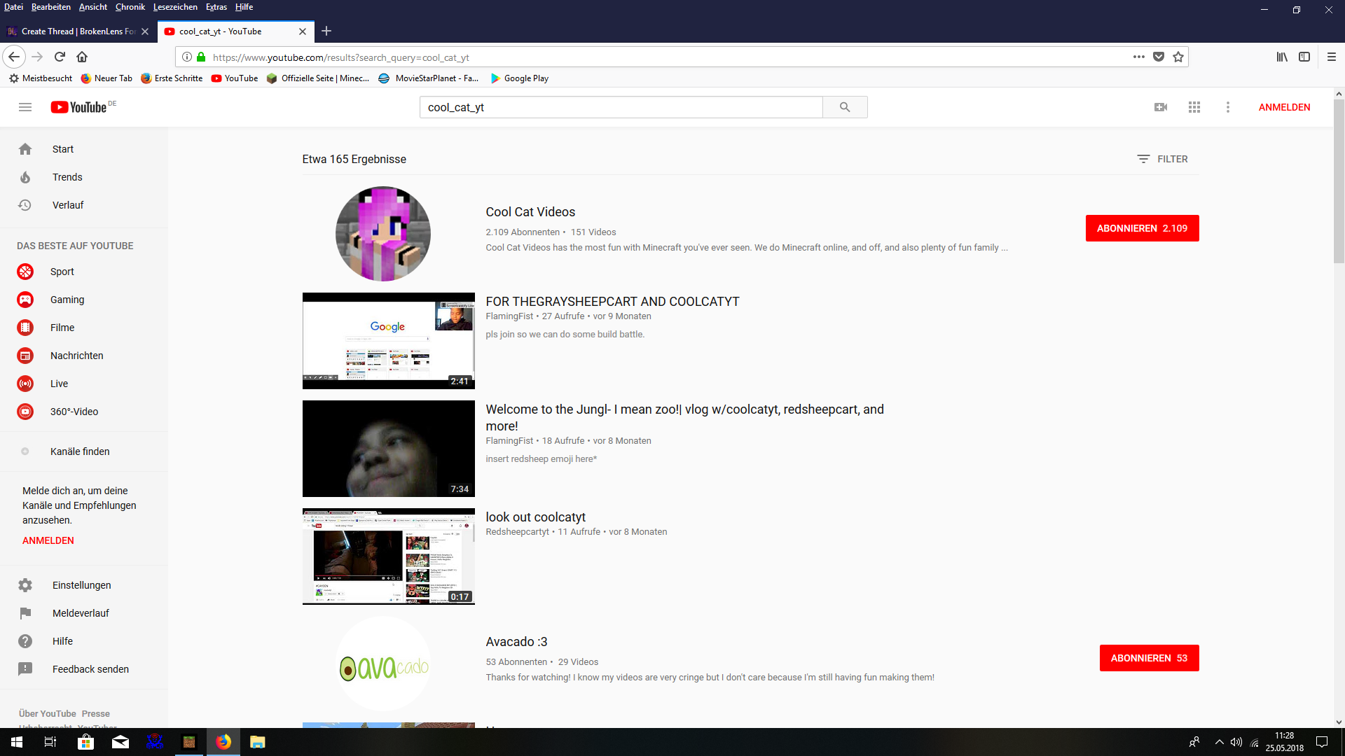Click the 7:34 zoo vlog thumbnail
Viewport: 1345px width, 756px height.
(x=389, y=449)
